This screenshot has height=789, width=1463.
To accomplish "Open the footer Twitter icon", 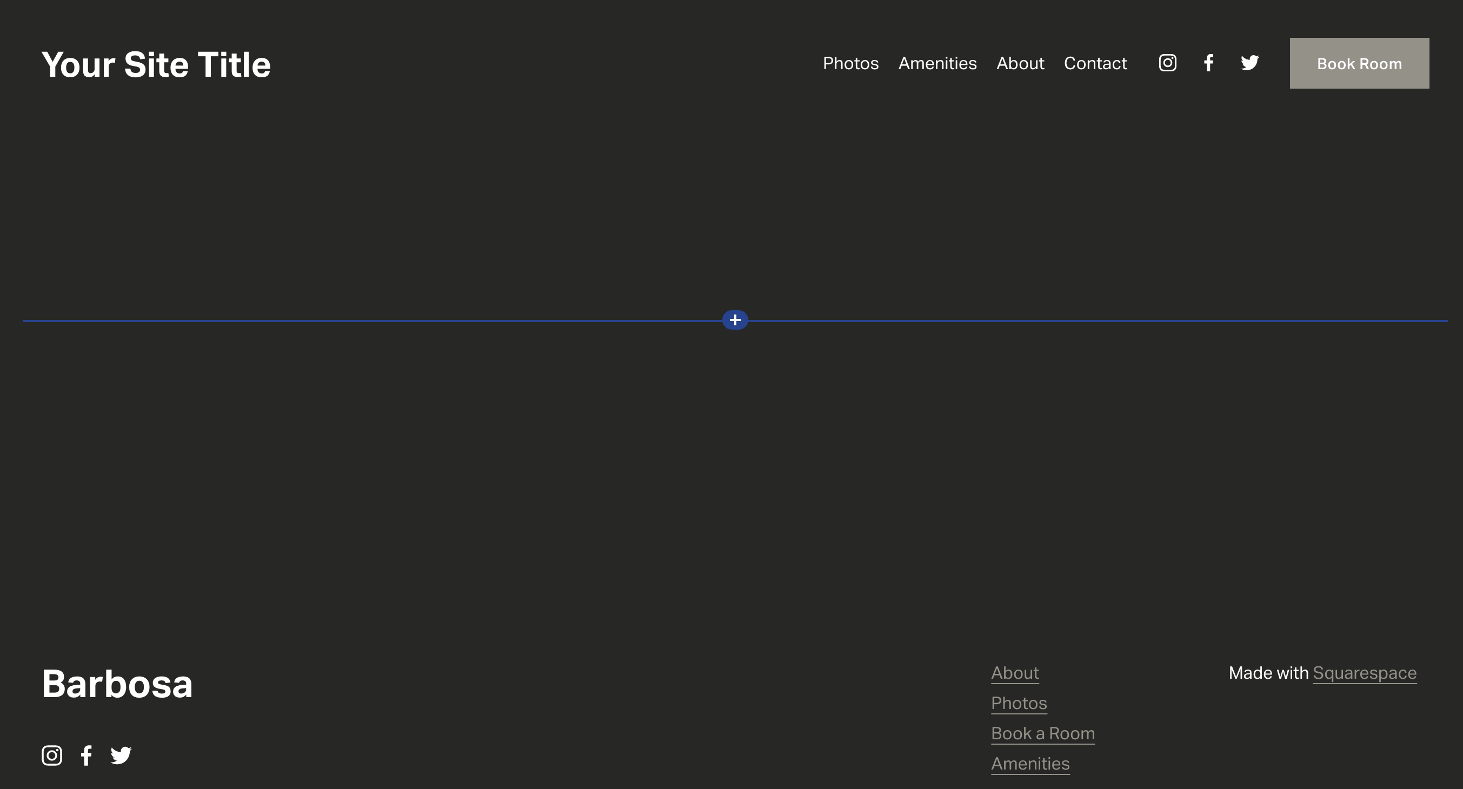I will tap(121, 755).
